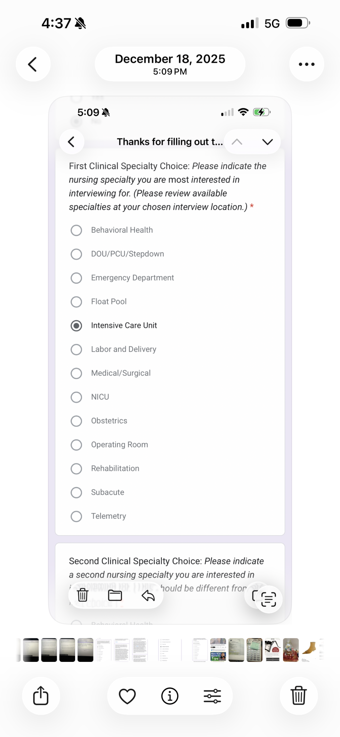This screenshot has width=340, height=737.
Task: Open the edit adjustments sliders icon
Action: point(212,696)
